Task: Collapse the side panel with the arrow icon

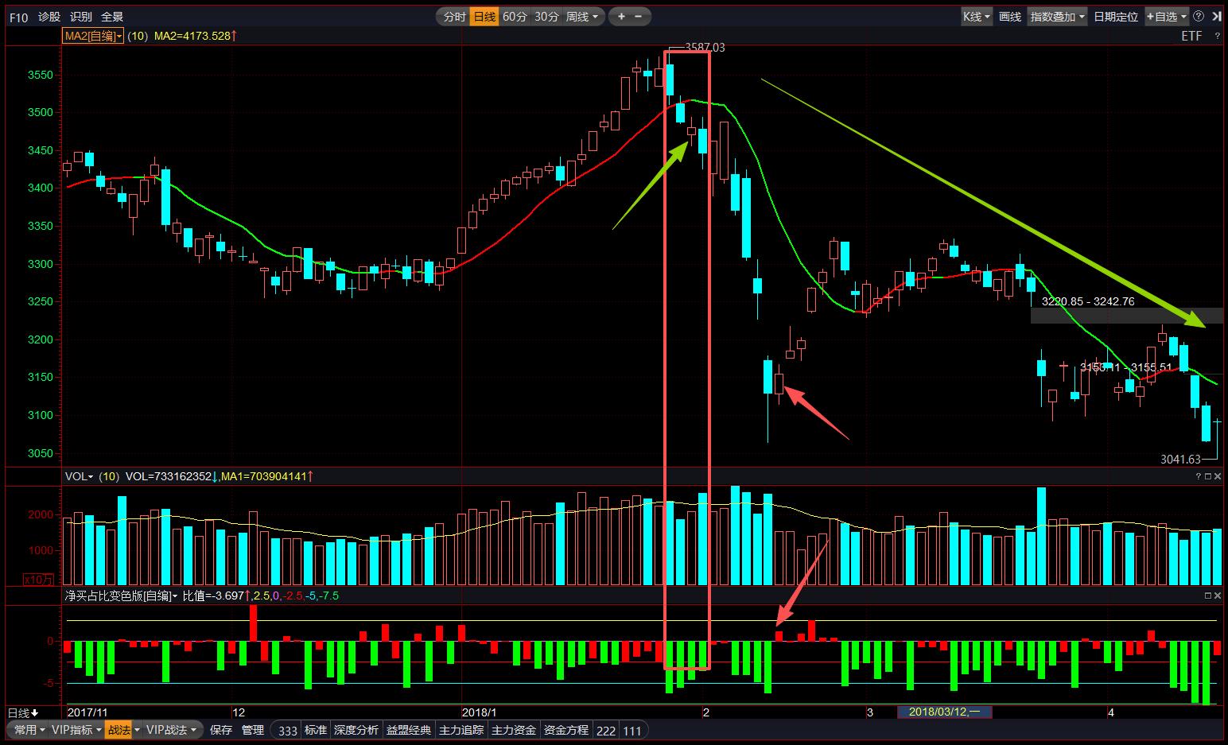Action: pos(1215,17)
